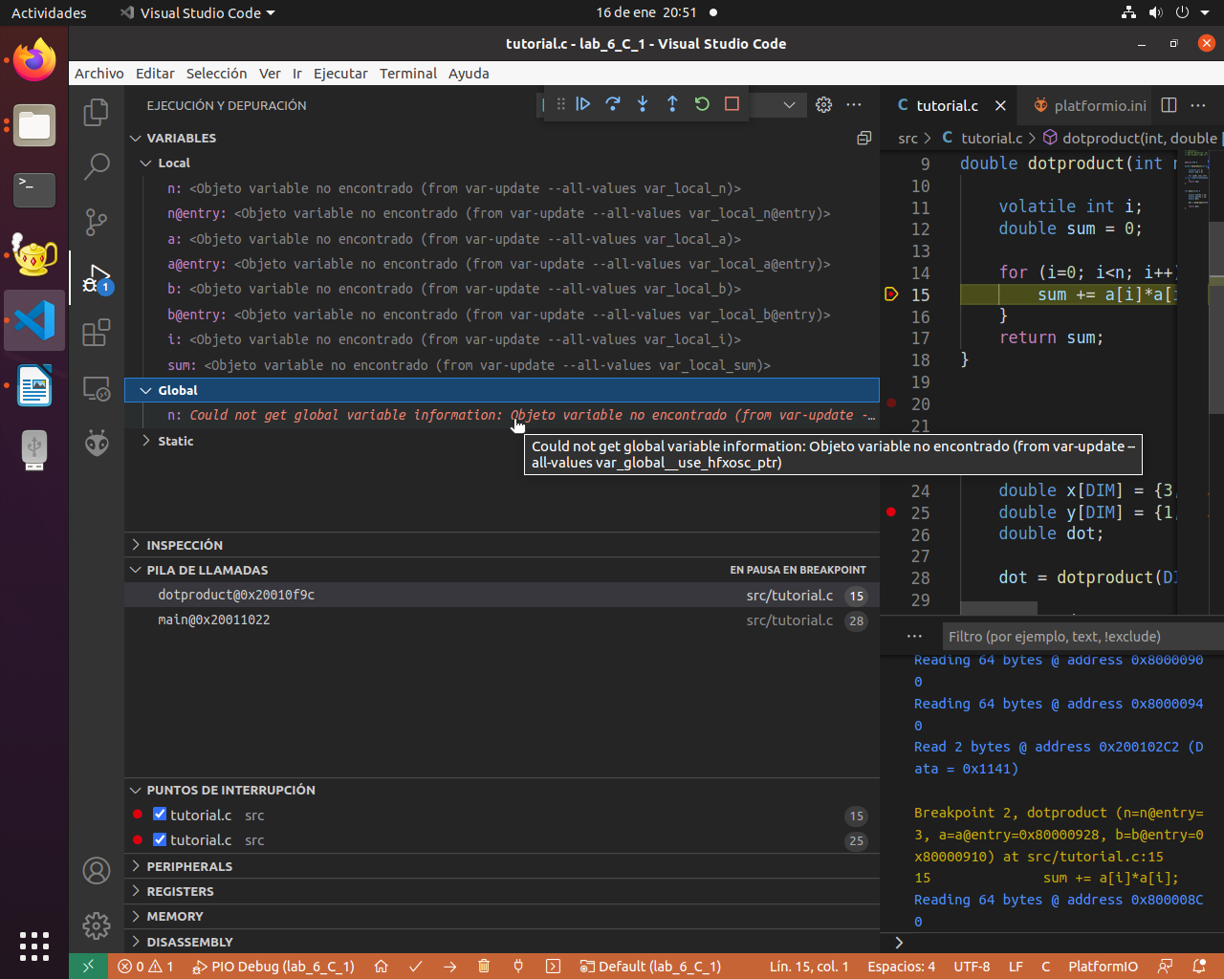
Task: Open the Run and Debug sidebar icon
Action: [x=96, y=276]
